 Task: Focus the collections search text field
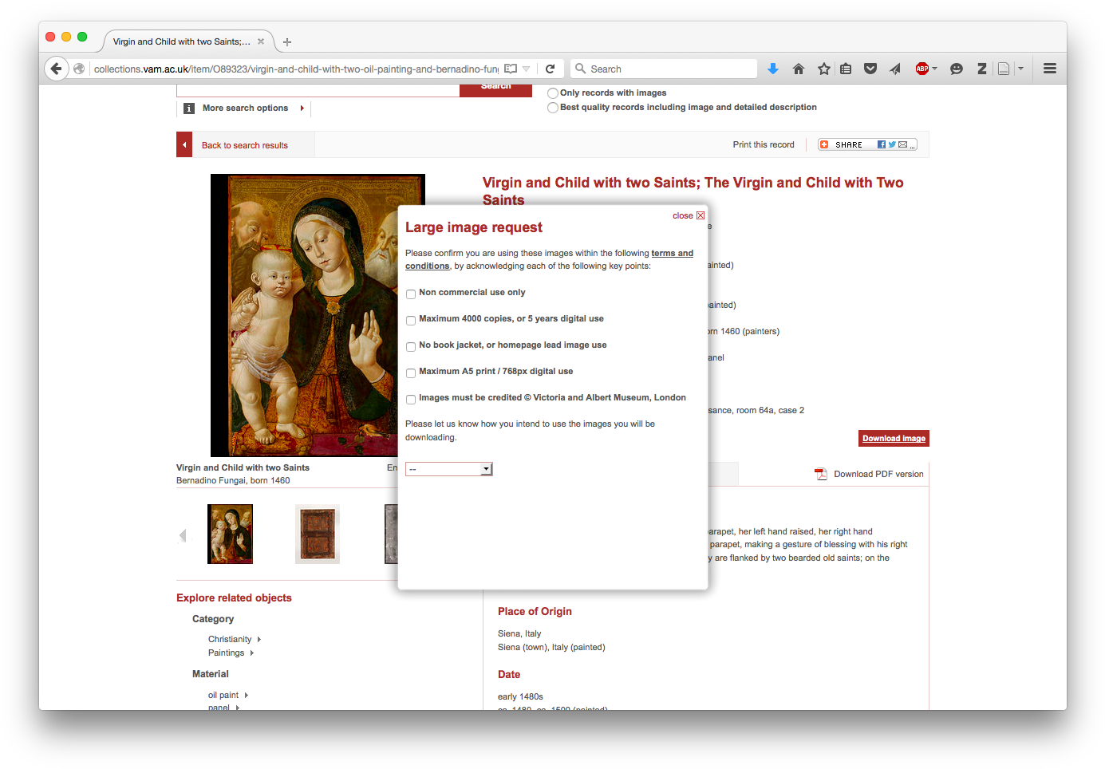point(318,90)
